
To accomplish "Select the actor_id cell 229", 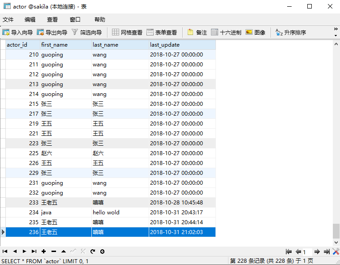I will tap(23, 173).
